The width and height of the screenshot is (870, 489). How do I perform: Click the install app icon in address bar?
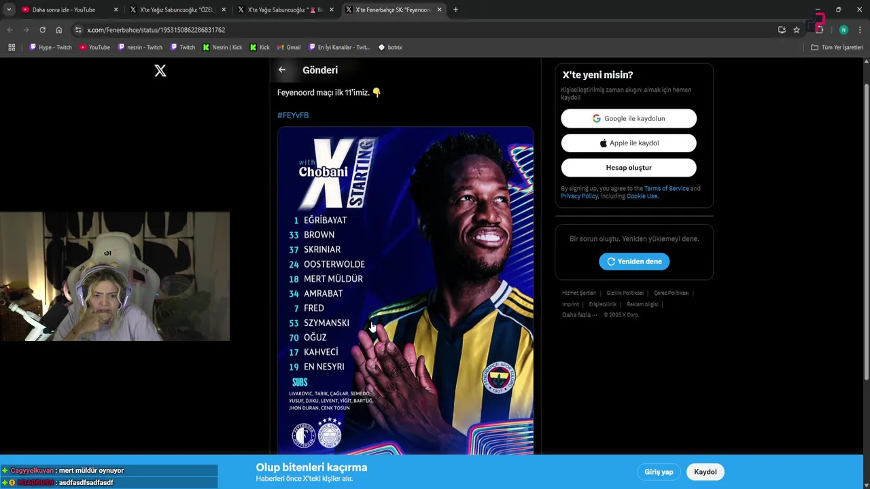(x=782, y=30)
